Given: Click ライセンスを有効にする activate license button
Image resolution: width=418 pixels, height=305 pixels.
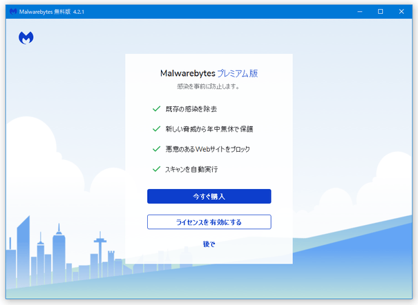Looking at the screenshot, I should tap(209, 222).
